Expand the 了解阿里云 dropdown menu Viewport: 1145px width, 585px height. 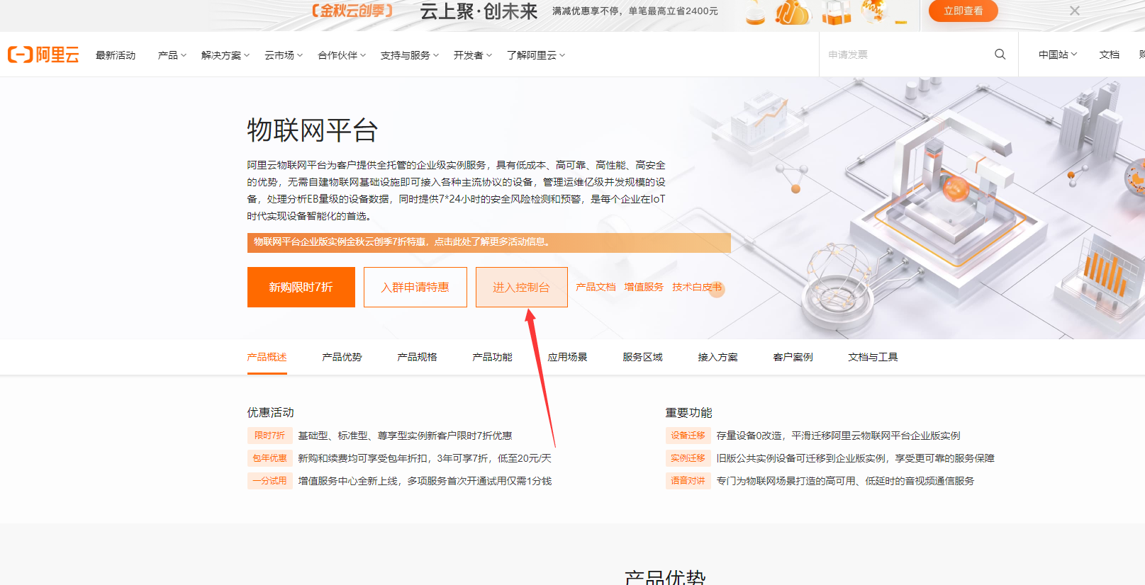536,55
